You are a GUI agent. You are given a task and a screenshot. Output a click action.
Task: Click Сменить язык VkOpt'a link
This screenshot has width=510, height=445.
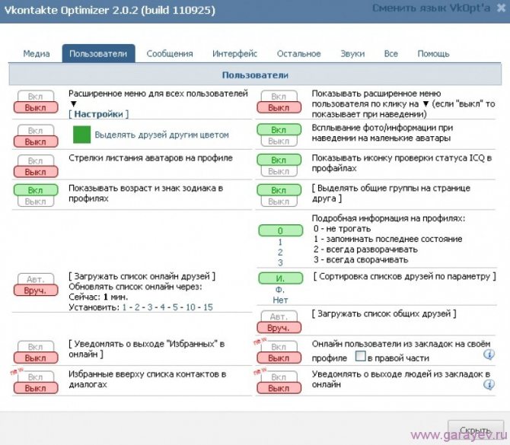431,8
